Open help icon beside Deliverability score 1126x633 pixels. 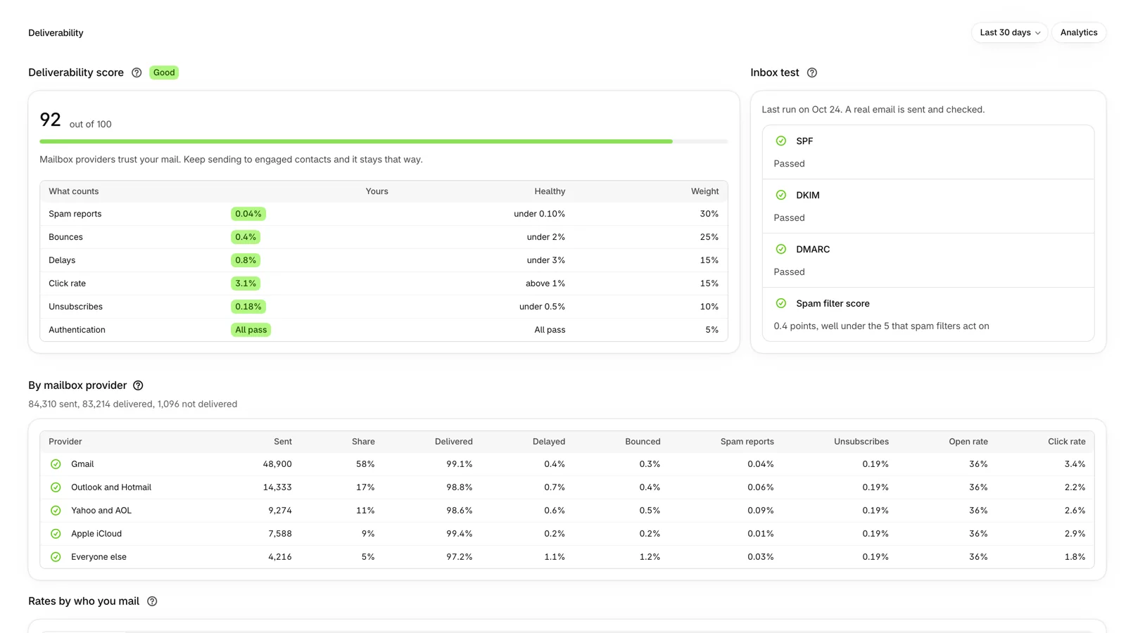pyautogui.click(x=137, y=72)
